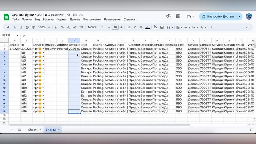Undo the last action
256x144 pixels.
(x=15, y=27)
